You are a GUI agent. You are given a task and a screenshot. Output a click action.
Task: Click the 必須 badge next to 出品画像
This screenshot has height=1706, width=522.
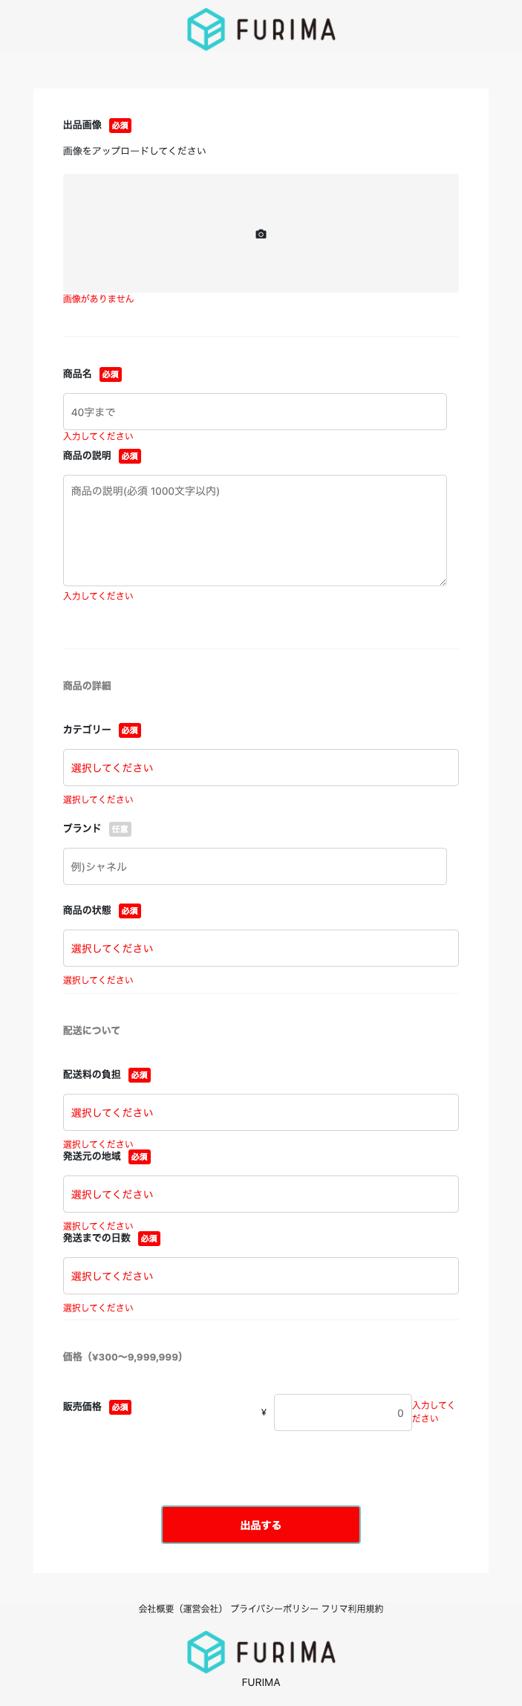click(120, 126)
